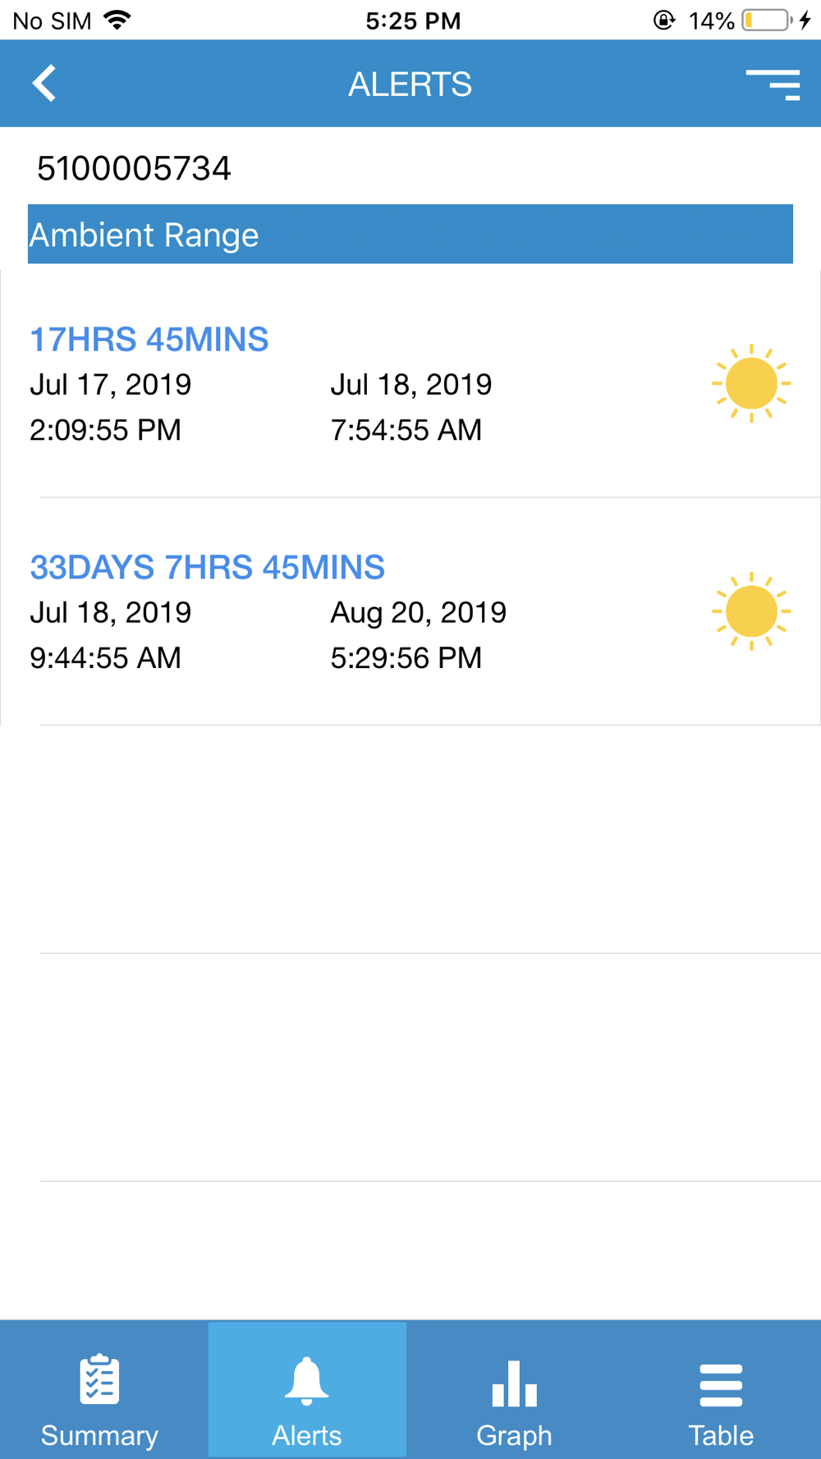Viewport: 821px width, 1459px height.
Task: Select device number 5100005734
Action: point(134,169)
